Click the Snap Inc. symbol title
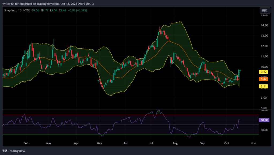The image size is (274, 155). coord(11,10)
